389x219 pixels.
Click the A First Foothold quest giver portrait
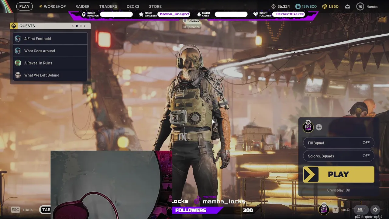tap(18, 39)
